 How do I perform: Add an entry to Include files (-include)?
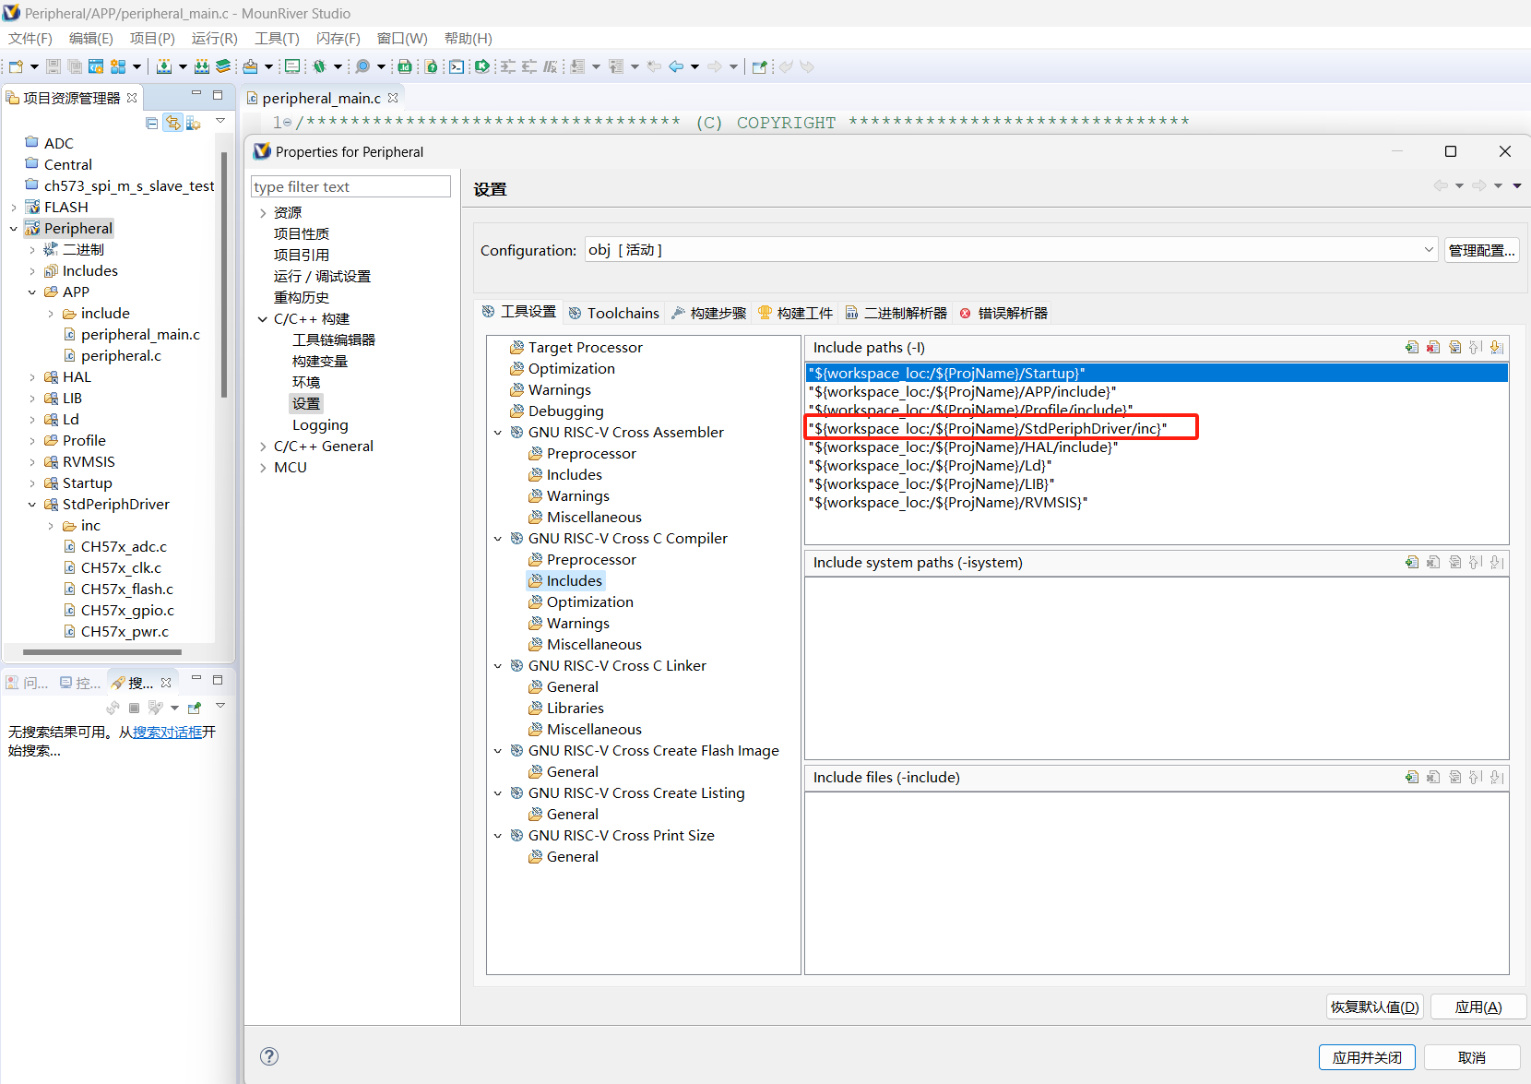(x=1412, y=778)
